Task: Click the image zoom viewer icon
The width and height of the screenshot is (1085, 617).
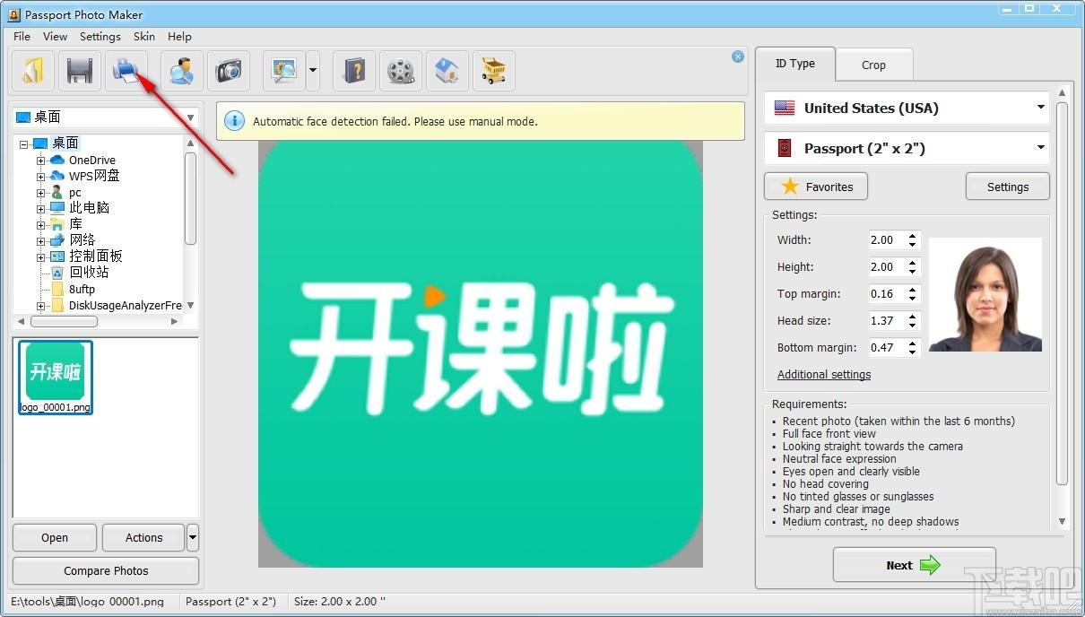Action: (284, 71)
